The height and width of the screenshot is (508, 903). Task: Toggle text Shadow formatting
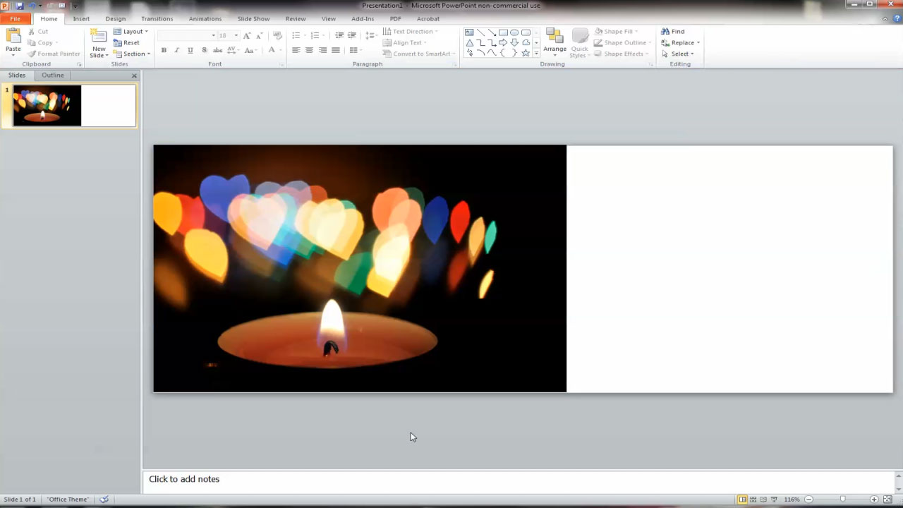click(204, 50)
